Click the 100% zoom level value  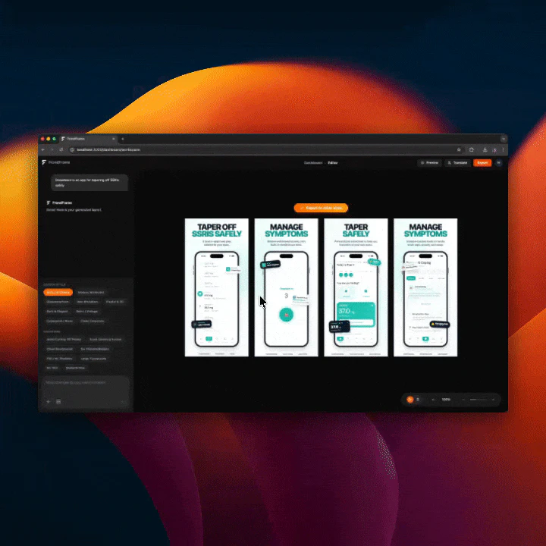point(446,400)
